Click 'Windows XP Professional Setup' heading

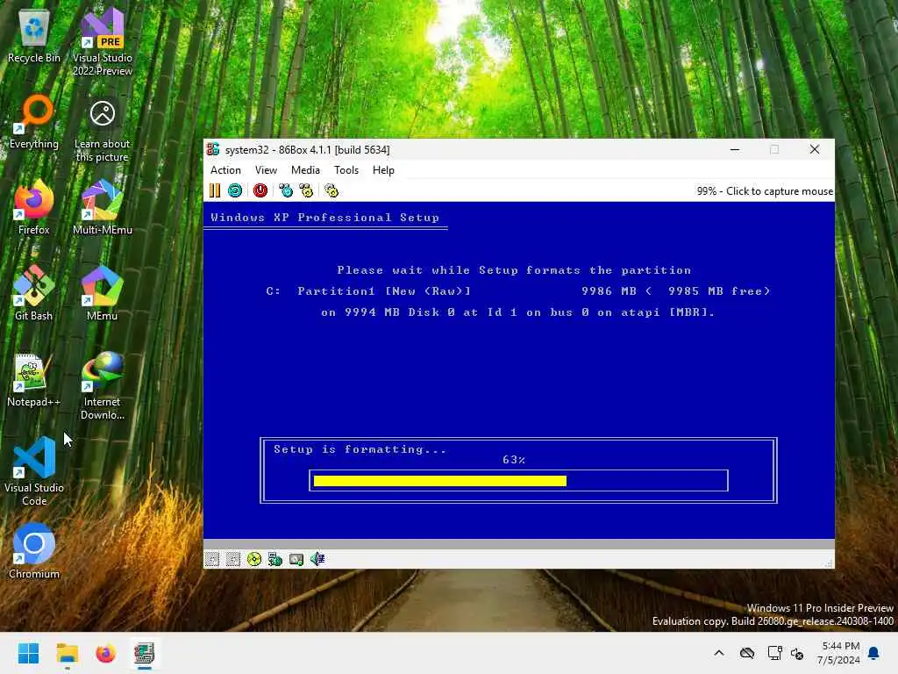[324, 218]
